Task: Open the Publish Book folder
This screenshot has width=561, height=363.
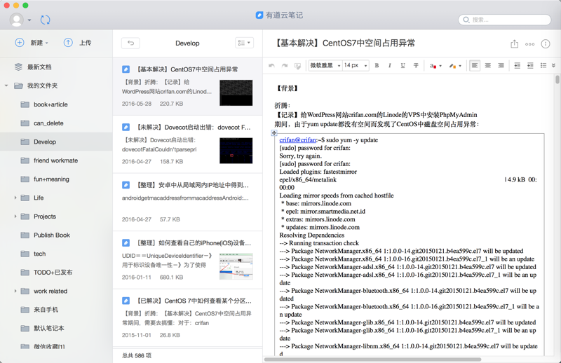Action: 56,235
